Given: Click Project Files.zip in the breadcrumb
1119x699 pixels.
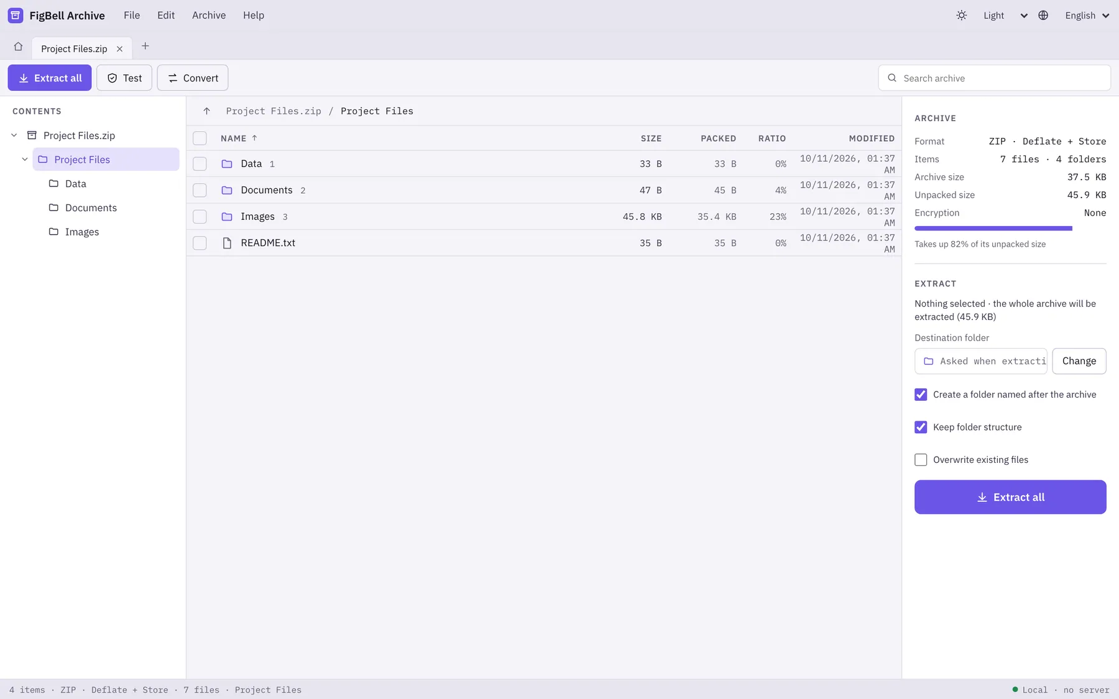Looking at the screenshot, I should point(274,111).
